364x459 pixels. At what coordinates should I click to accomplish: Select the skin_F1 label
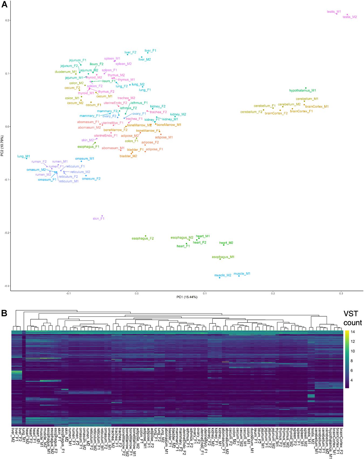(98, 219)
